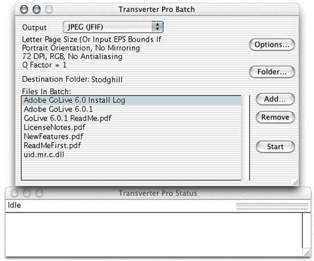This screenshot has height=261, width=314.
Task: Click the Folder... button
Action: 272,72
